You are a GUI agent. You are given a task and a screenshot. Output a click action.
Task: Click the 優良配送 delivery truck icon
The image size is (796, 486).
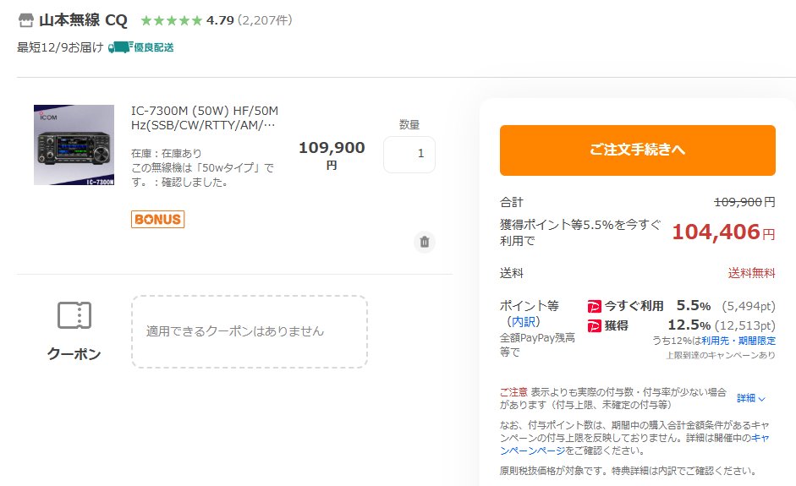120,47
